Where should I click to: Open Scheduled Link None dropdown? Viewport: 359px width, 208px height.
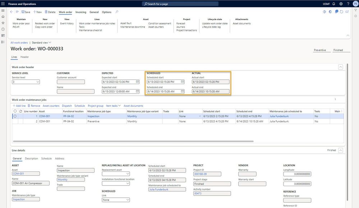tap(128, 200)
